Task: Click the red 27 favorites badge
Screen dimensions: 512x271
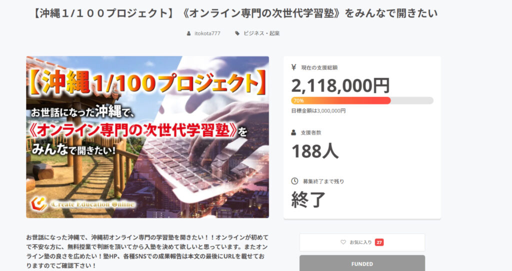Action: pos(379,242)
